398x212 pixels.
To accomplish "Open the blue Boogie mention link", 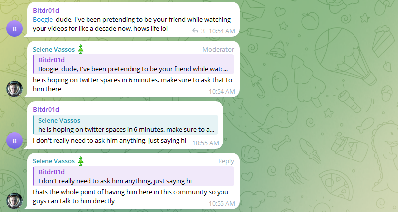I will [43, 20].
